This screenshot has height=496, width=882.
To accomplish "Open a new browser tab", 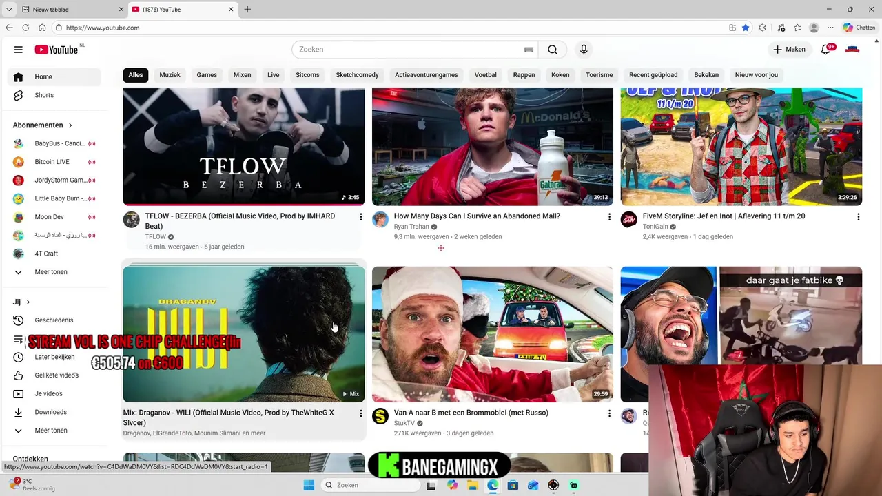I will coord(247,9).
